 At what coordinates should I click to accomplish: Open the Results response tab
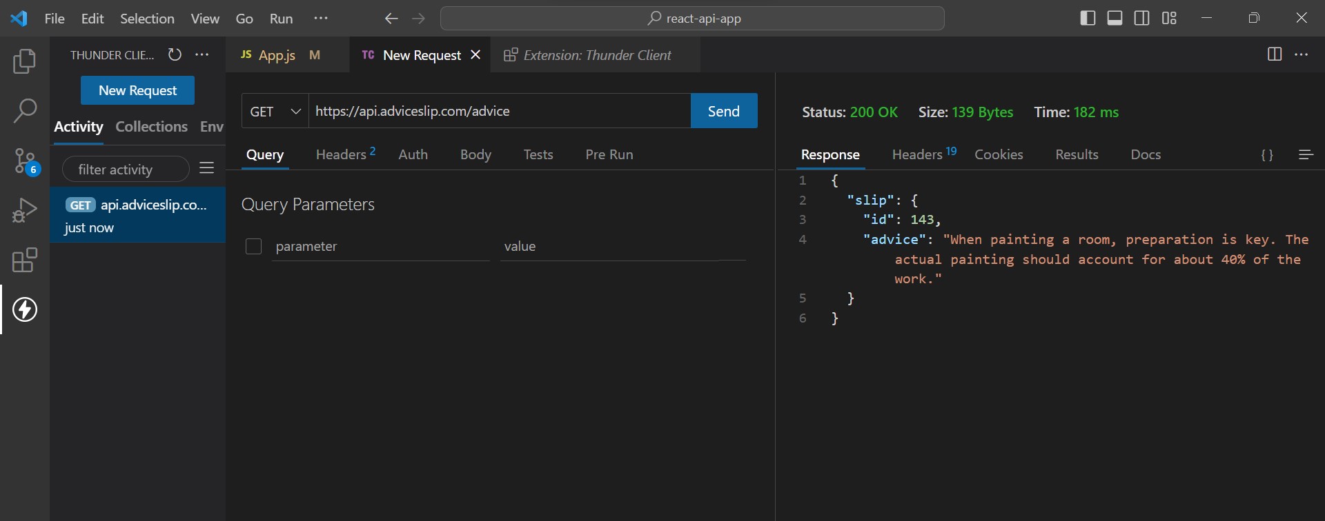point(1077,155)
